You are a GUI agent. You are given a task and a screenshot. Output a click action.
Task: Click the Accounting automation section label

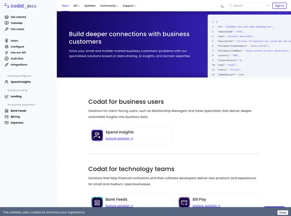(x=22, y=105)
